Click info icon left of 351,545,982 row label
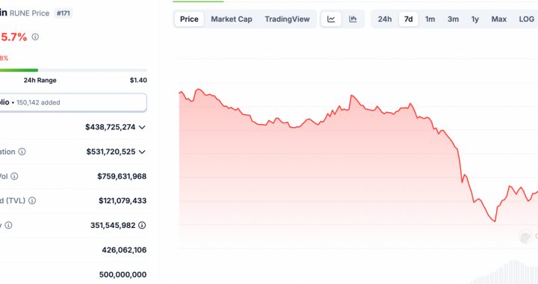The height and width of the screenshot is (284, 538). (x=8, y=226)
